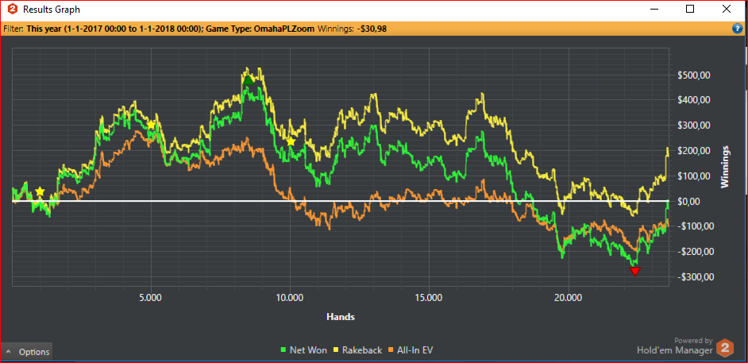This screenshot has width=748, height=363.
Task: Click Game Type: OmahaPLZoom filter text
Action: (x=260, y=29)
